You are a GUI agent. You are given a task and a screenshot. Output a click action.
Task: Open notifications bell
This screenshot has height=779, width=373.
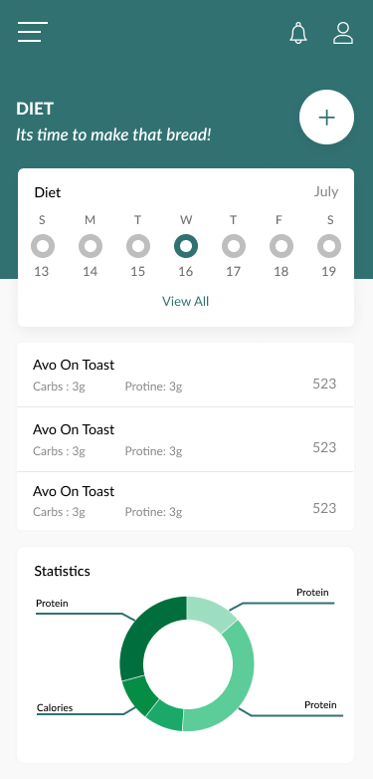coord(298,33)
